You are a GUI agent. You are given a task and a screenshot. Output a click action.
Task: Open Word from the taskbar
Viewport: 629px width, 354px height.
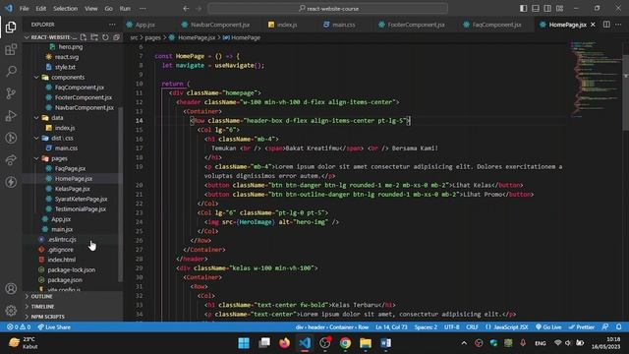click(x=386, y=343)
